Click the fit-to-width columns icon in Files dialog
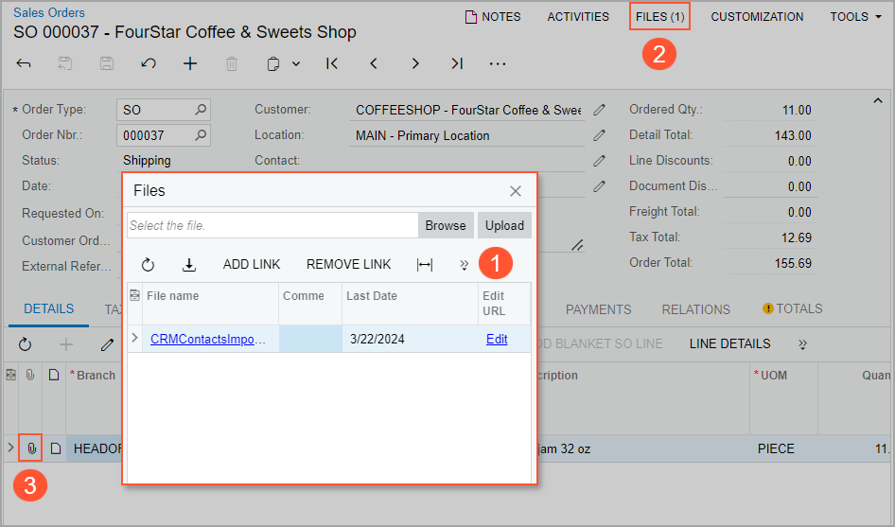Viewport: 895px width, 527px height. [x=425, y=265]
